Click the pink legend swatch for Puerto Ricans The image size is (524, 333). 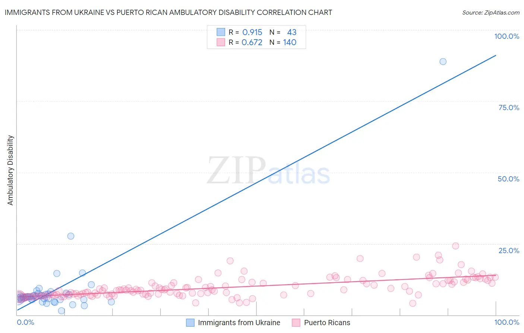296,323
